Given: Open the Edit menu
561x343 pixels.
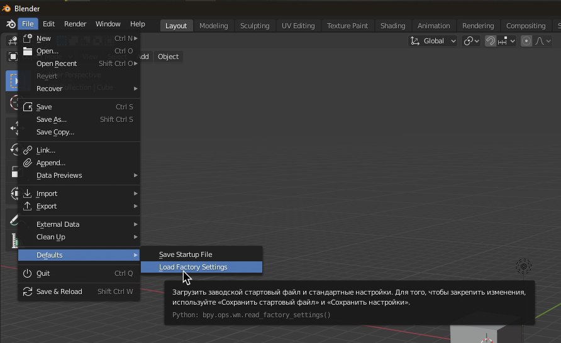Looking at the screenshot, I should (48, 24).
